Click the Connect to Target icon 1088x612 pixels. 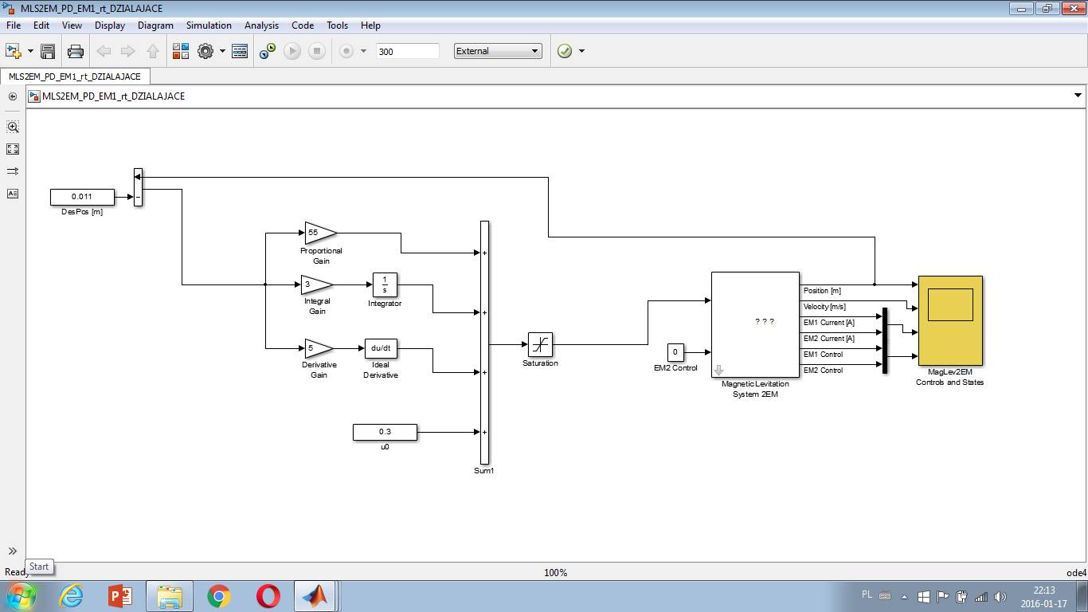click(x=268, y=51)
